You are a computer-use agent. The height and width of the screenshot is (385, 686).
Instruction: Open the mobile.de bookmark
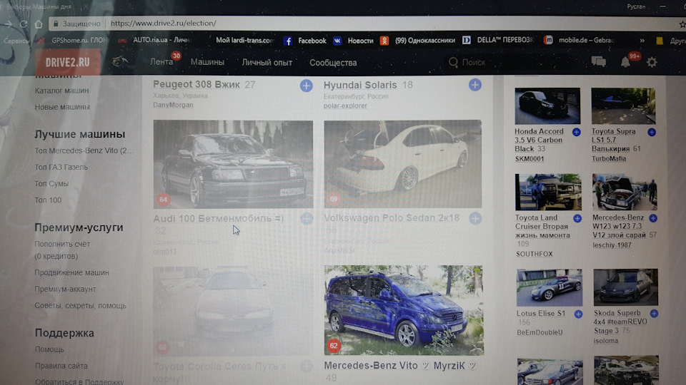point(579,40)
